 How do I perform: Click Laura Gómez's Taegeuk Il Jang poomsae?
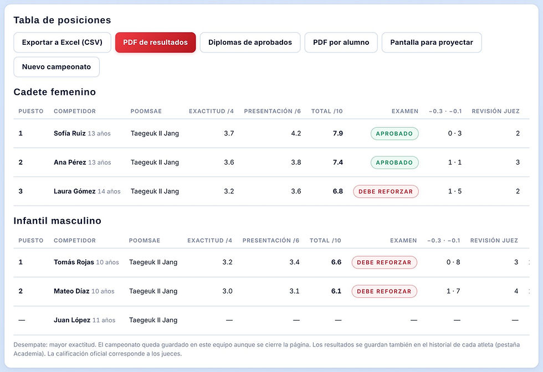coord(155,191)
